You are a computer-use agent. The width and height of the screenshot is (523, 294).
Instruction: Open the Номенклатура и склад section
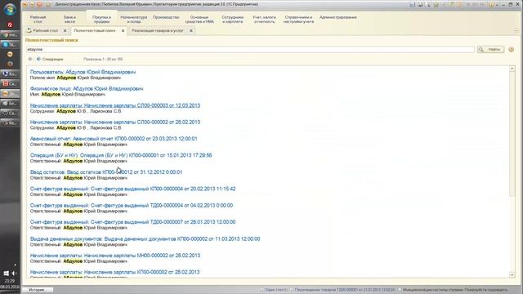pyautogui.click(x=133, y=20)
